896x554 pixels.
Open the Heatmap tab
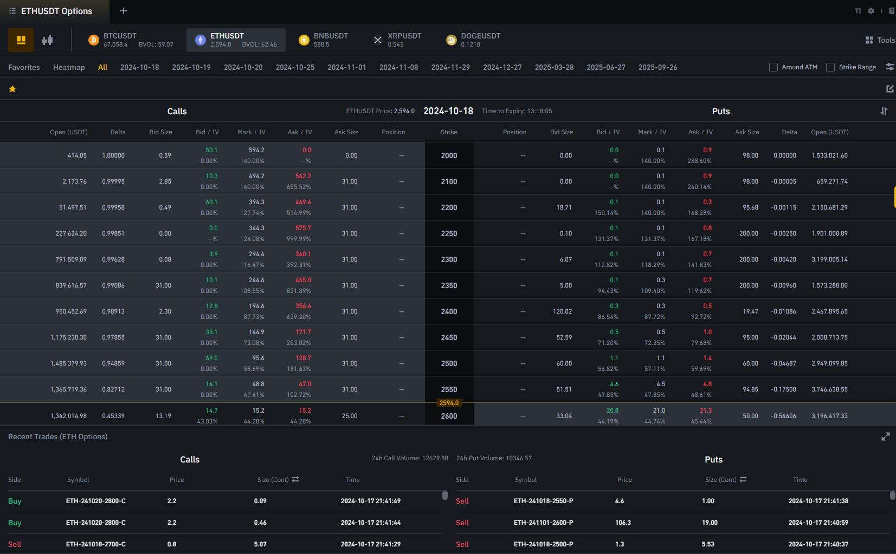point(69,67)
